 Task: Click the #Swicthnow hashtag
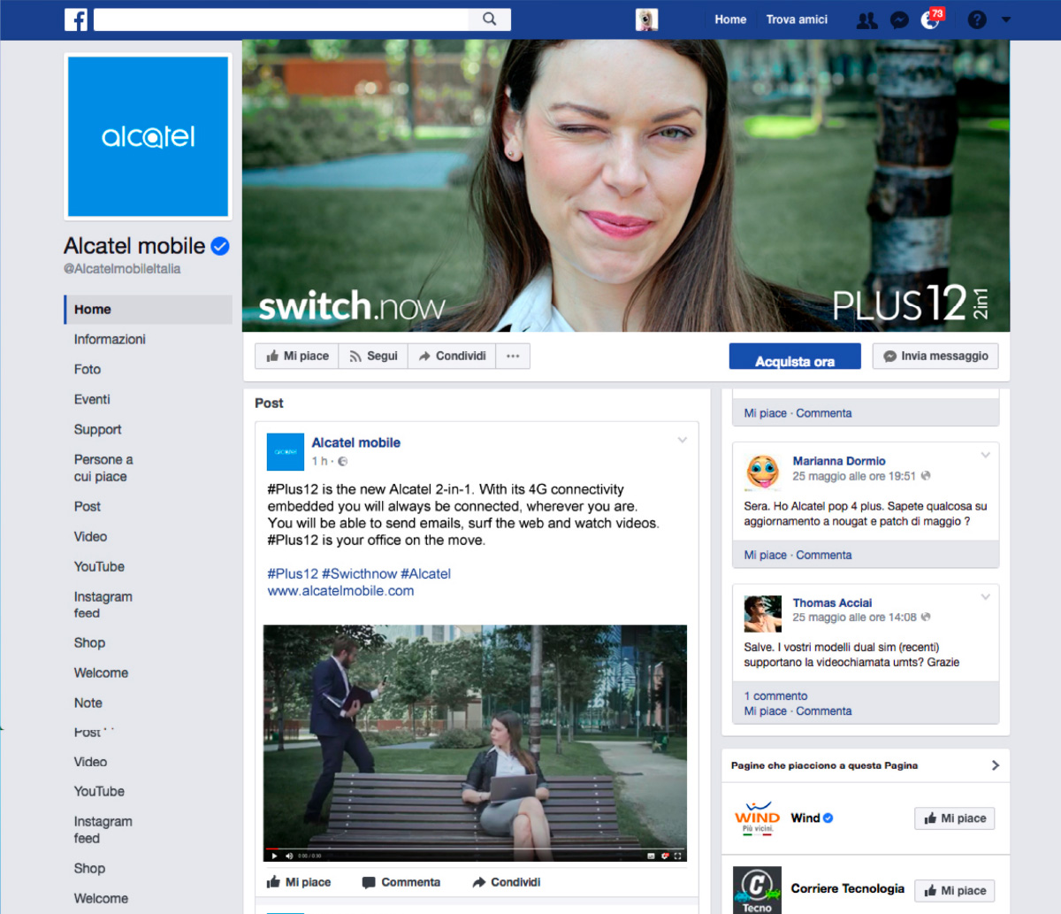359,574
